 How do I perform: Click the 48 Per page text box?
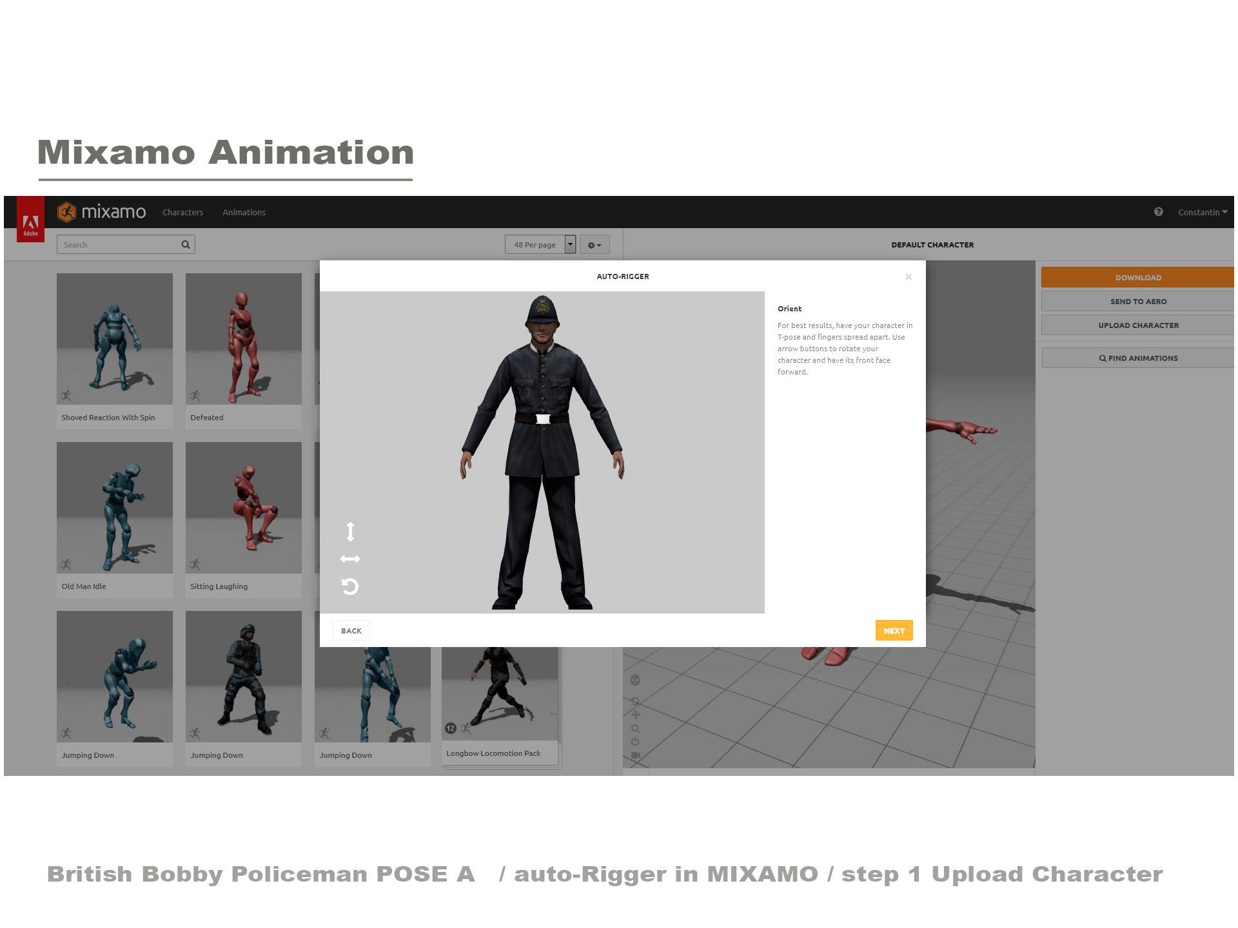tap(535, 244)
